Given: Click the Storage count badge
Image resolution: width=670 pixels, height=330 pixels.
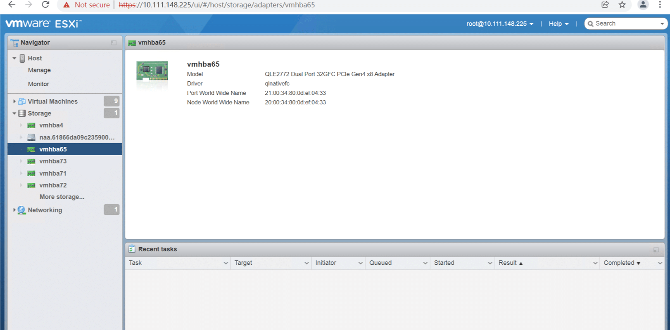Looking at the screenshot, I should tap(112, 113).
